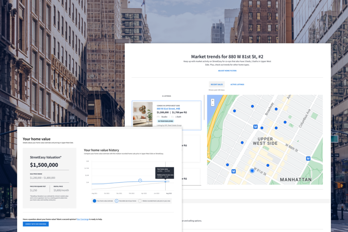This screenshot has width=348, height=232.
Task: Open the Our Concierge link
Action: 83,219
